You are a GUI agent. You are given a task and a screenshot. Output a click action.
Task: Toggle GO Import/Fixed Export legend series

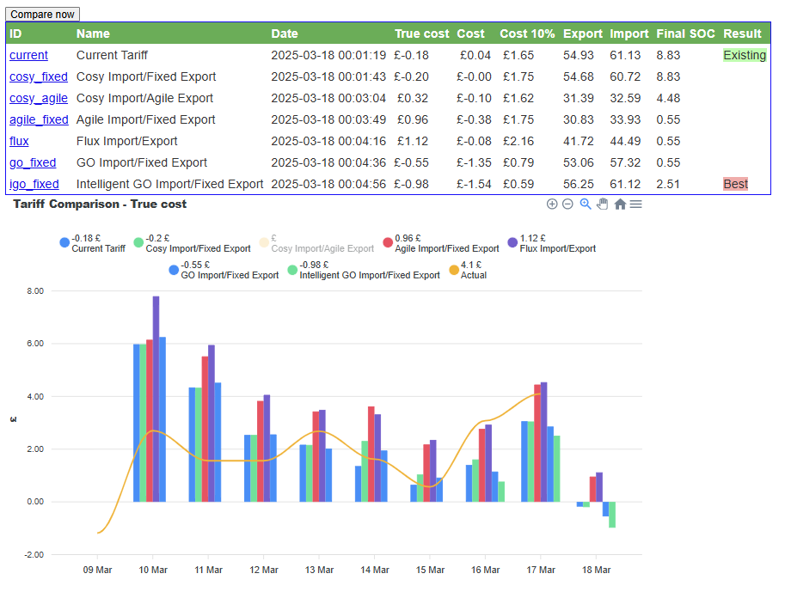coord(224,270)
